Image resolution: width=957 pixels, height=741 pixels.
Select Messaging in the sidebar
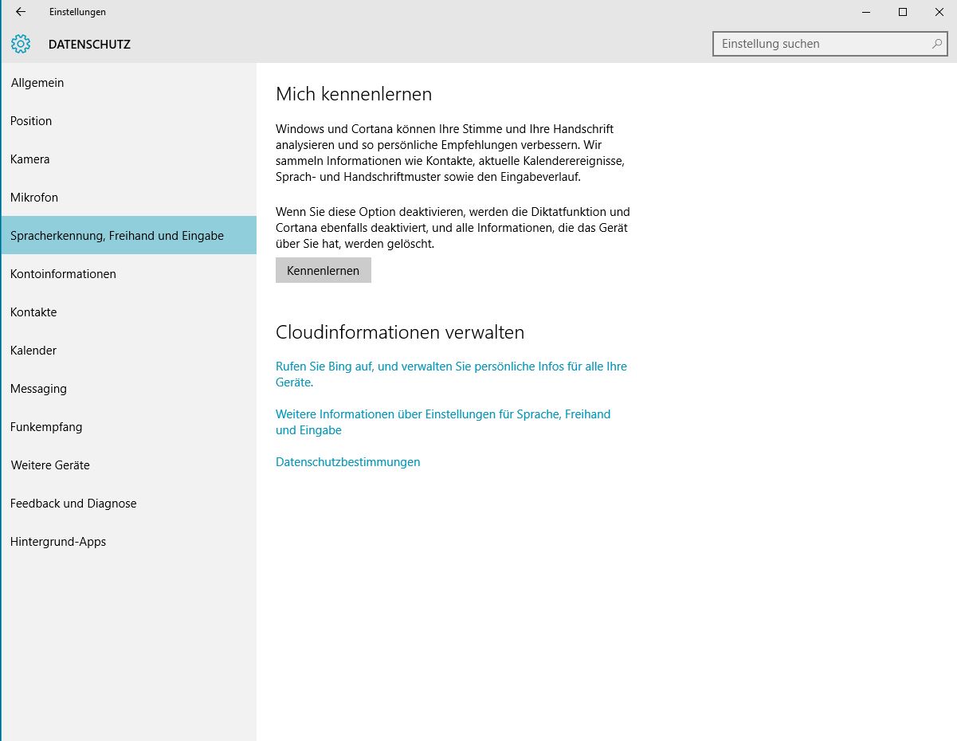[128, 389]
